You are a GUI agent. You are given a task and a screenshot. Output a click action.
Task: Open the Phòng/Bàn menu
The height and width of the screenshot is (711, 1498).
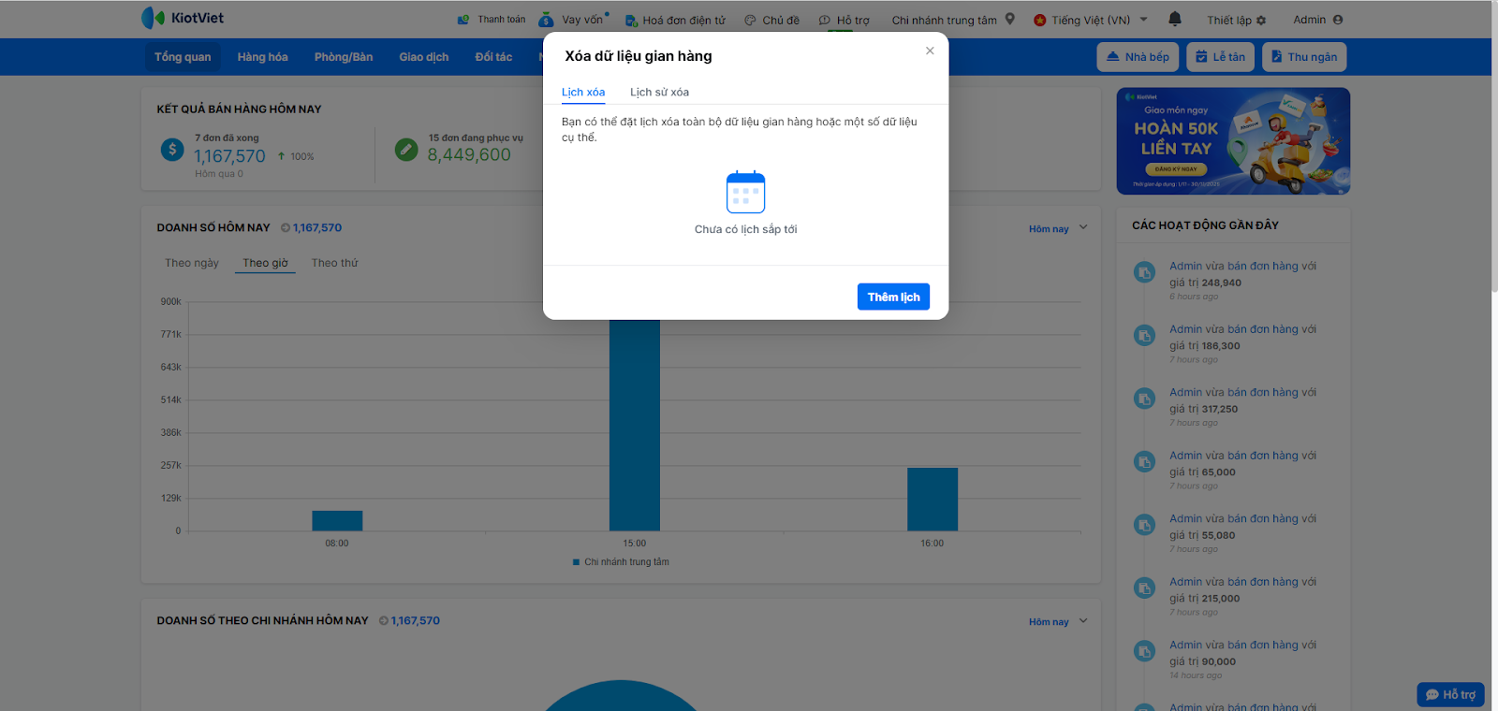pos(344,57)
